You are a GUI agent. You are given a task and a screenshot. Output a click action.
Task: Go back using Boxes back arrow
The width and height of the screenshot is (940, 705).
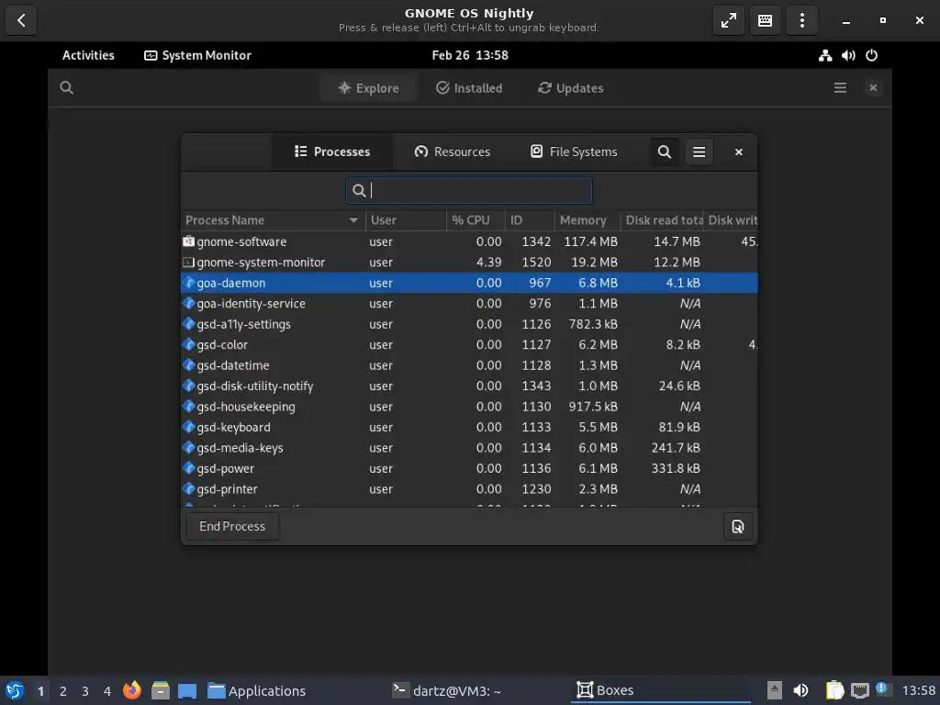tap(21, 21)
